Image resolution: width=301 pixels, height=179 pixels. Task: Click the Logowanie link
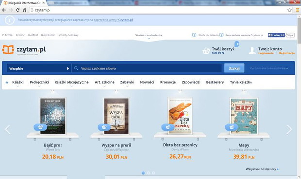(x=266, y=53)
